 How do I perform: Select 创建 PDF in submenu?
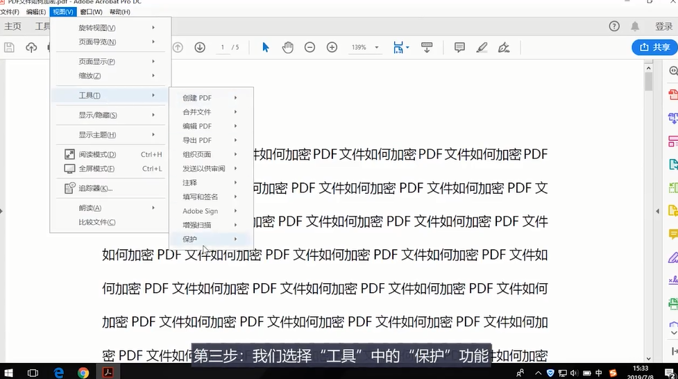(210, 98)
